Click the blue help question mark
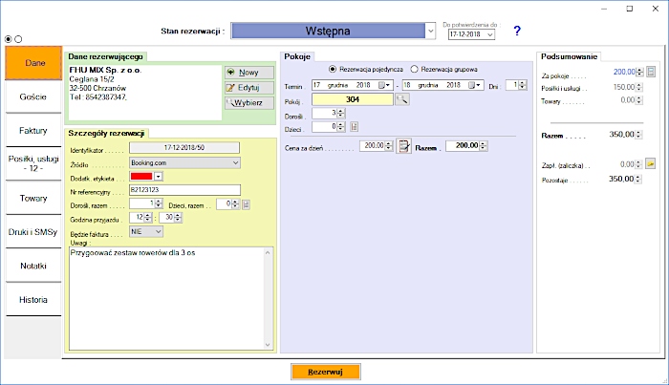The height and width of the screenshot is (385, 669). (517, 32)
